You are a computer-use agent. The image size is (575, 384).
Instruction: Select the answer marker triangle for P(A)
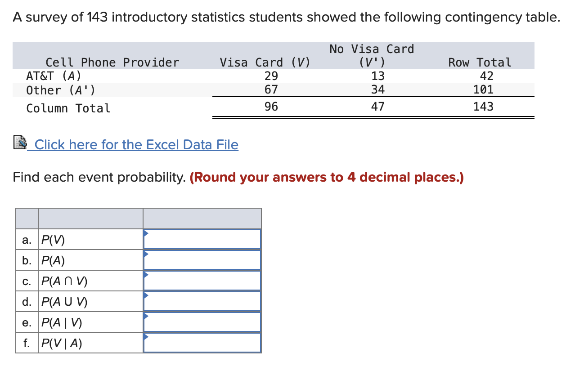[146, 253]
